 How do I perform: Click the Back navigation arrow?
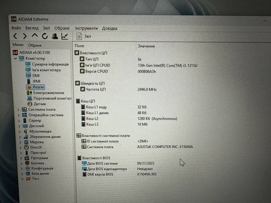[x=15, y=36]
